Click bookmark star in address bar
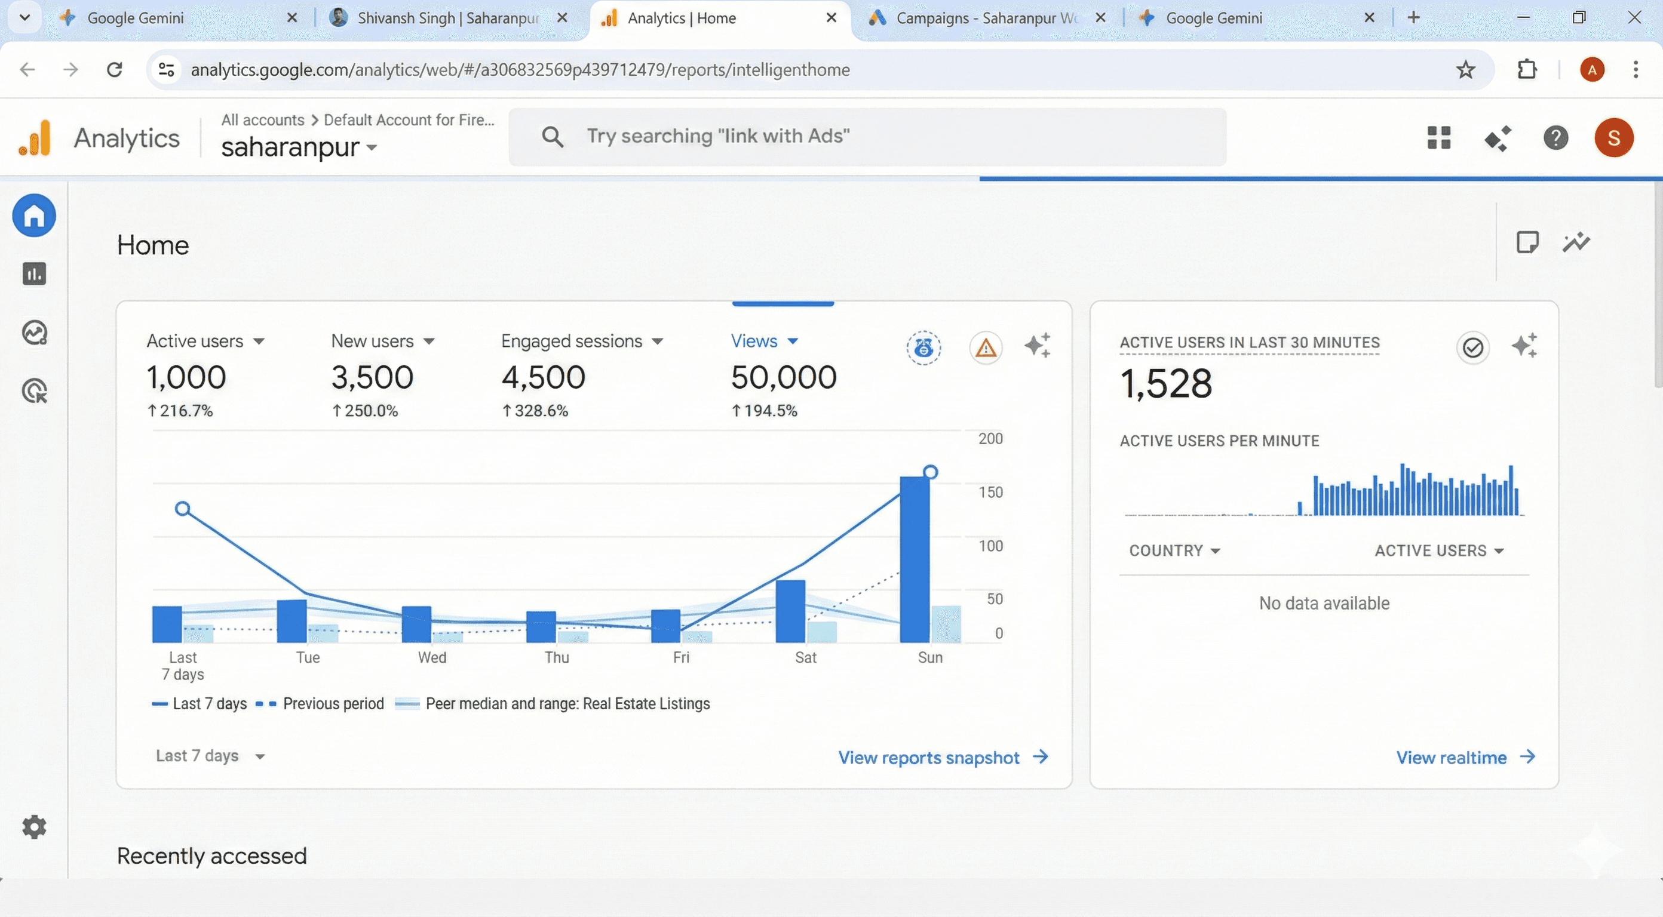 (1465, 70)
